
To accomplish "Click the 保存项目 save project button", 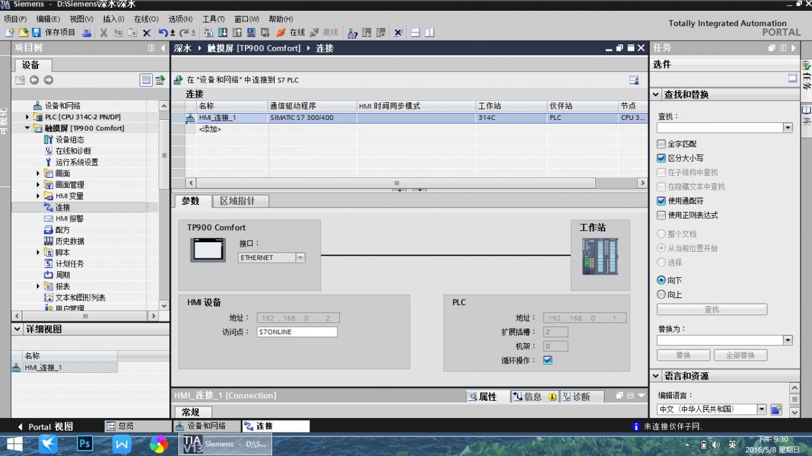I will pyautogui.click(x=53, y=32).
